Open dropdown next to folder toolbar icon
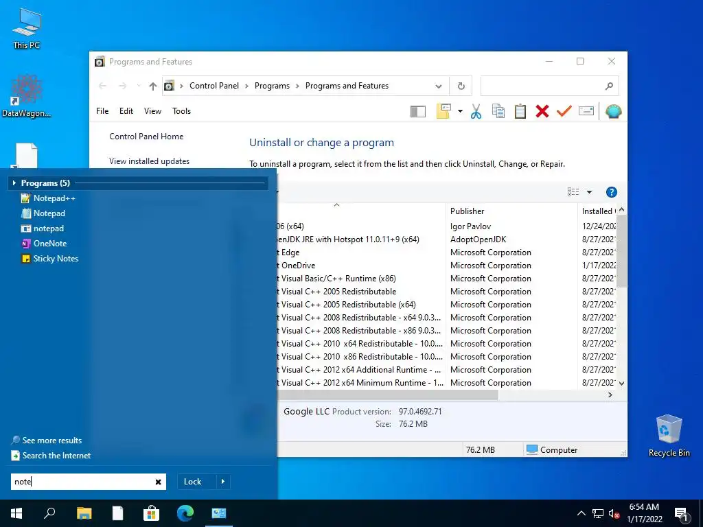Image resolution: width=703 pixels, height=527 pixels. tap(460, 111)
